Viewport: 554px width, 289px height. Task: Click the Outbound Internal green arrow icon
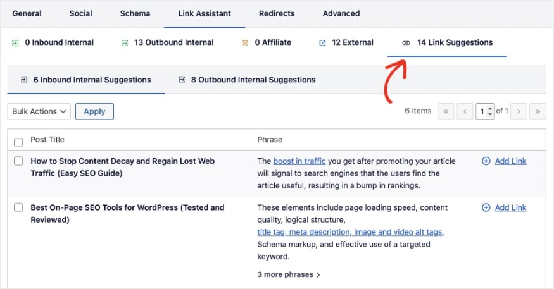[125, 43]
